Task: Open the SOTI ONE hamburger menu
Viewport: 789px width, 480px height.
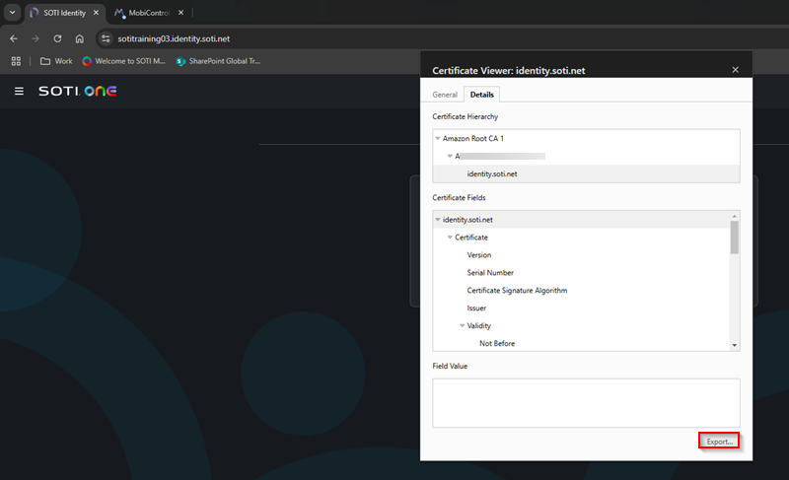Action: (19, 91)
